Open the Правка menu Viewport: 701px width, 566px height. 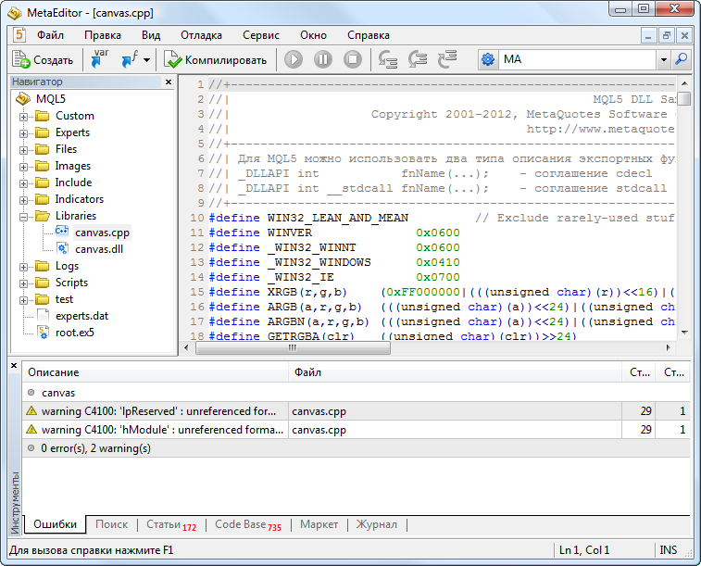103,35
